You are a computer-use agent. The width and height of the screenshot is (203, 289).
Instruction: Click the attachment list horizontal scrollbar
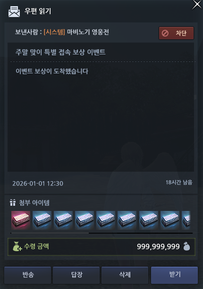click(101, 233)
